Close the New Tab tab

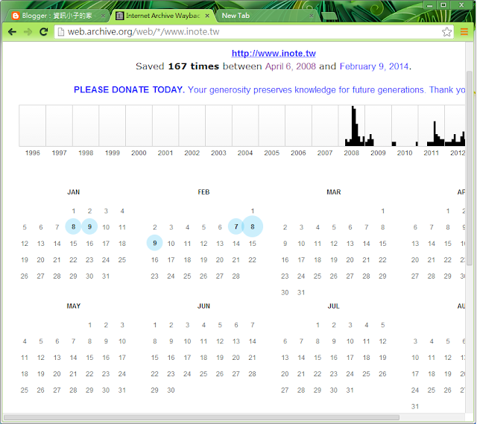pos(311,15)
